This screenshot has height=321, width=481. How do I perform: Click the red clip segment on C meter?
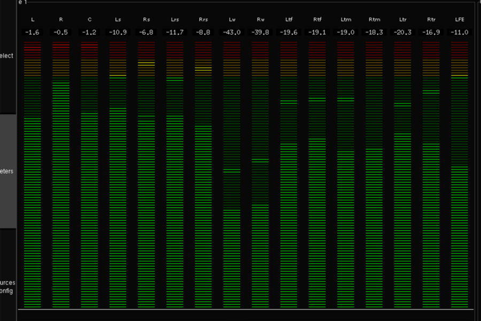(89, 47)
